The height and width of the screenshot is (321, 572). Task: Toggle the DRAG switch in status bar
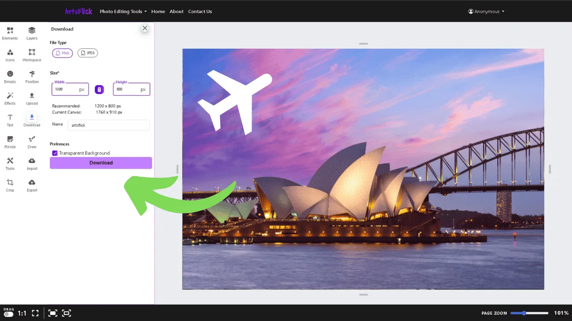(x=8, y=314)
